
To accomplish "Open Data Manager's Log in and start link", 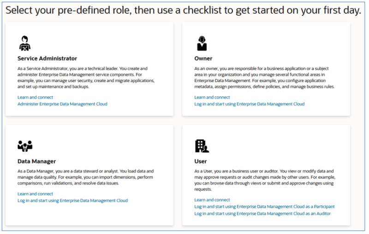I will coord(73,200).
